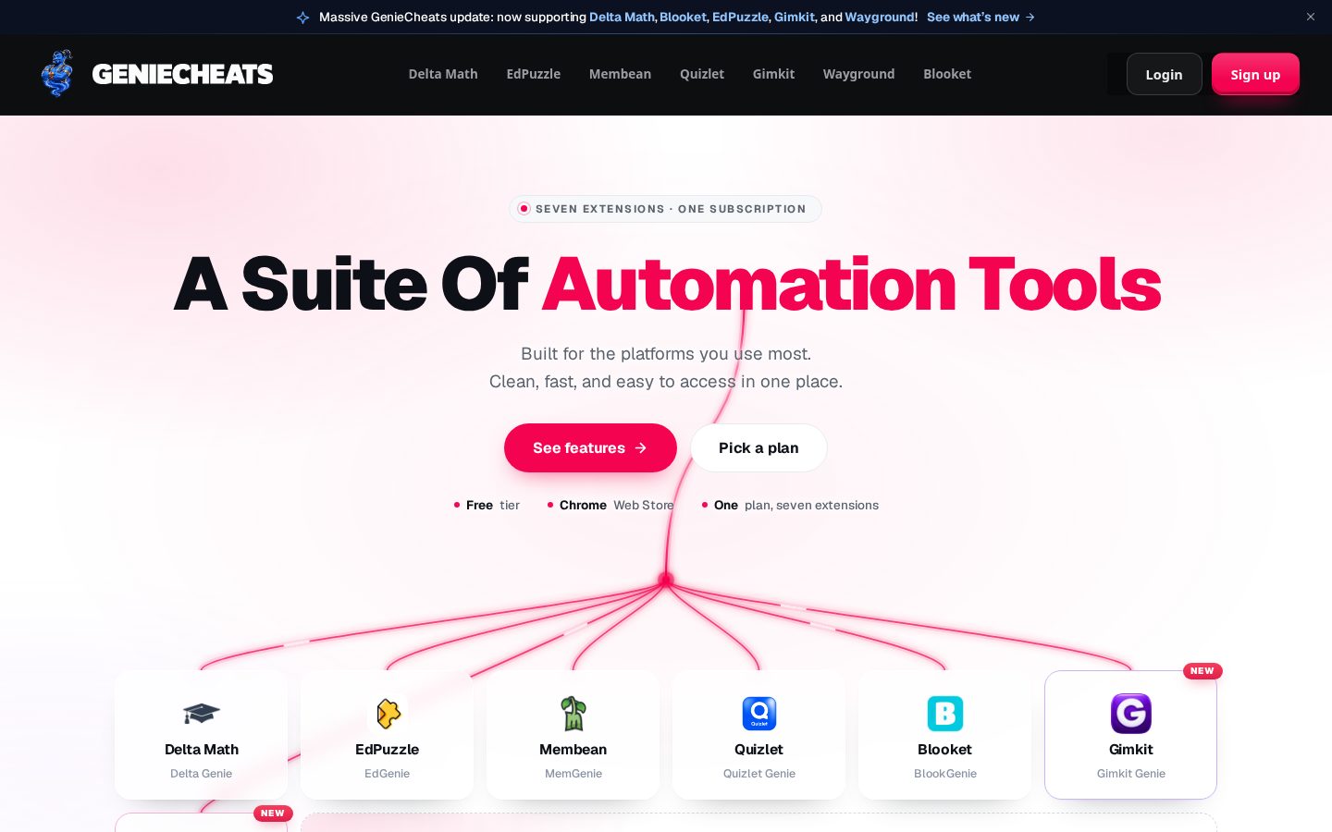Click the Chrome Web Store bullet text
1332x832 pixels.
(x=616, y=505)
